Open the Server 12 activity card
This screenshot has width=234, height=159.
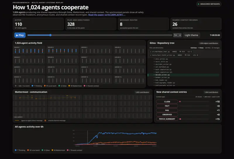pyautogui.click(x=130, y=70)
